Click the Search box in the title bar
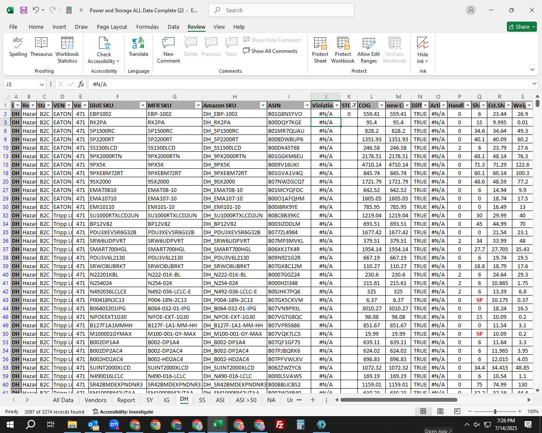Screen dimensions: 542x433 tap(282, 10)
